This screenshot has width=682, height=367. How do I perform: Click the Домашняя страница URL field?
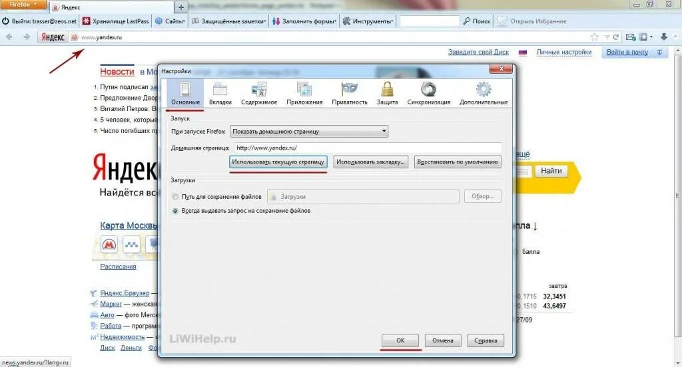coord(368,148)
